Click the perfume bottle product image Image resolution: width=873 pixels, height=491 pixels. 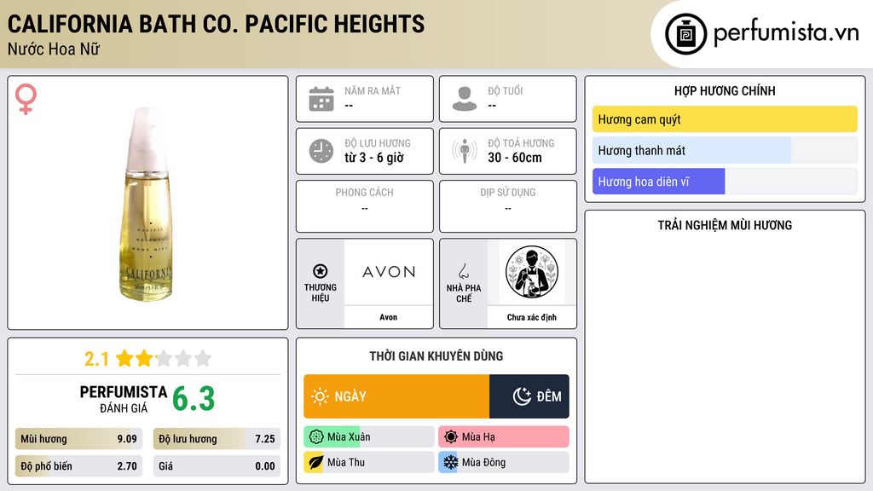pos(146,205)
